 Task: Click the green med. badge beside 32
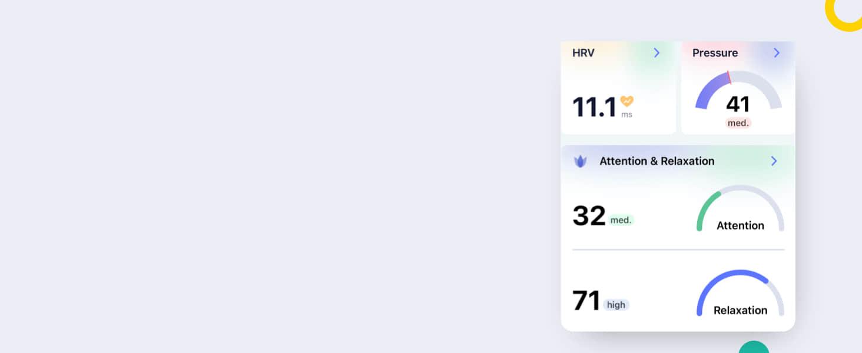[x=621, y=220]
